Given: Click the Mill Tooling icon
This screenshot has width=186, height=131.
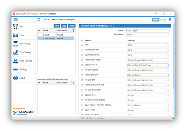Looking at the screenshot, I should click(16, 44).
